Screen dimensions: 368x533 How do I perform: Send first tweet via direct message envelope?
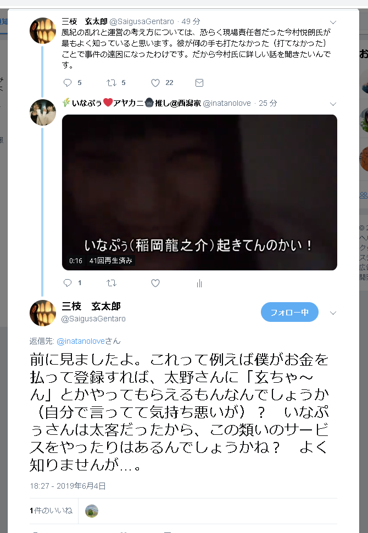pyautogui.click(x=199, y=83)
